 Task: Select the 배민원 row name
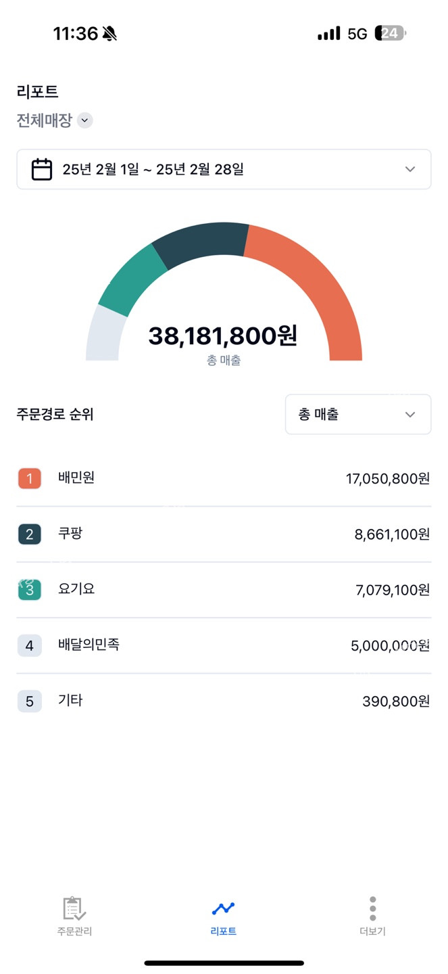click(76, 478)
